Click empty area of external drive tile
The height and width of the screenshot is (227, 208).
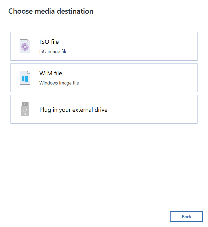(151, 109)
